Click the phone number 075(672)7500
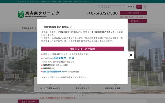Viewport: 165px width, 103px height. pyautogui.click(x=103, y=13)
